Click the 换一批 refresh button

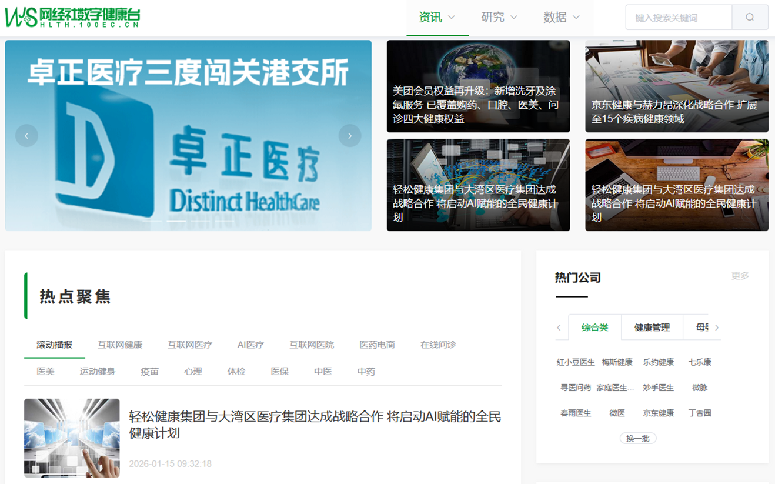(x=637, y=438)
